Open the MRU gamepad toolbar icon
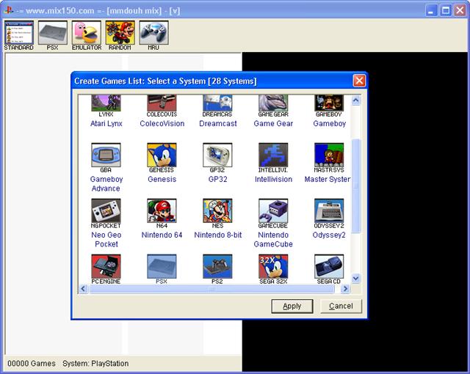Screen dimensions: 470x374 153,36
